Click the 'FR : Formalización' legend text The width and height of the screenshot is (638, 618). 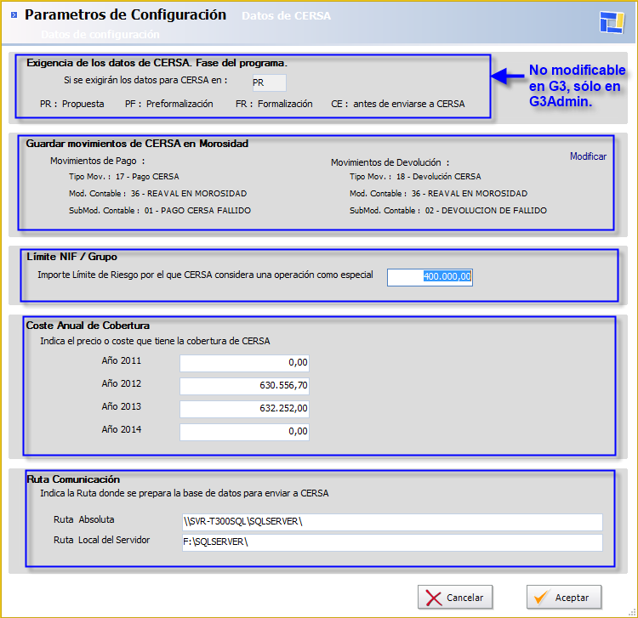[x=274, y=104]
